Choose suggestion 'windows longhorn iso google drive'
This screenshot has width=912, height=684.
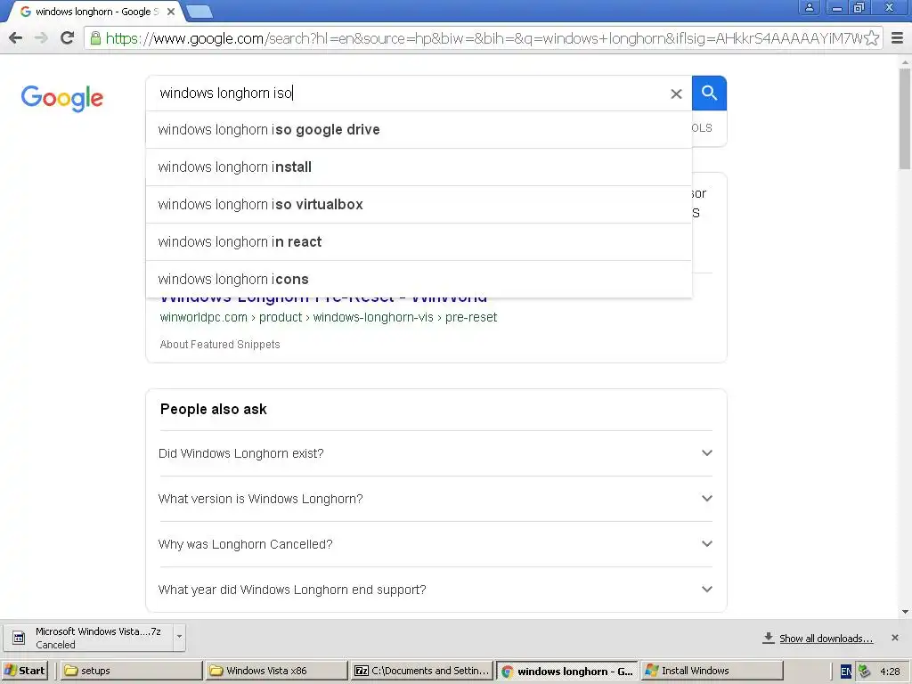point(419,130)
